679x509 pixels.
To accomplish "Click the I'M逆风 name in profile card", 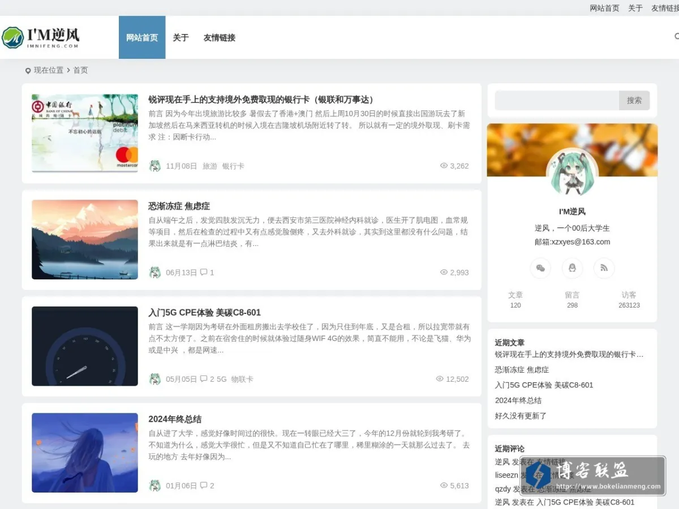I will click(572, 212).
